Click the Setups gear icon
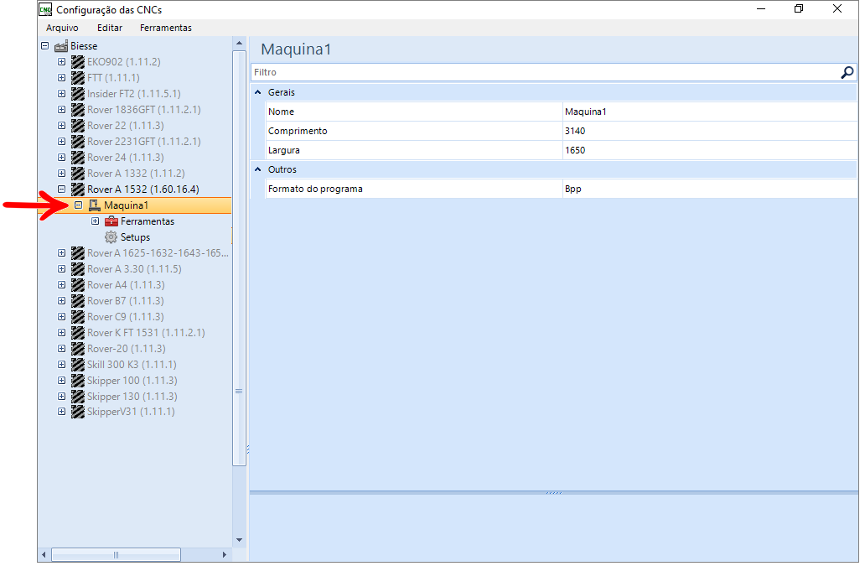 click(111, 237)
